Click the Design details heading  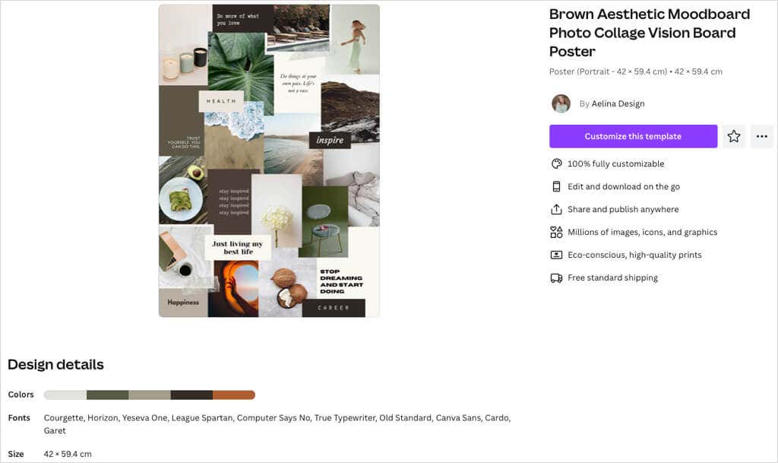[55, 364]
